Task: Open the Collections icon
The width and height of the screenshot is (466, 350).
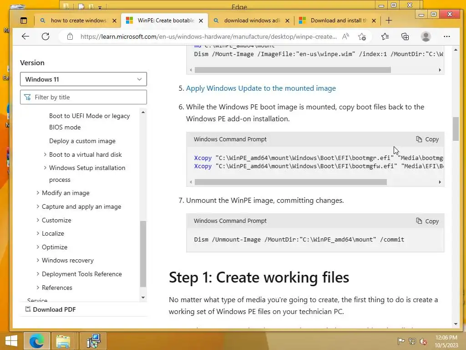Action: [x=405, y=36]
